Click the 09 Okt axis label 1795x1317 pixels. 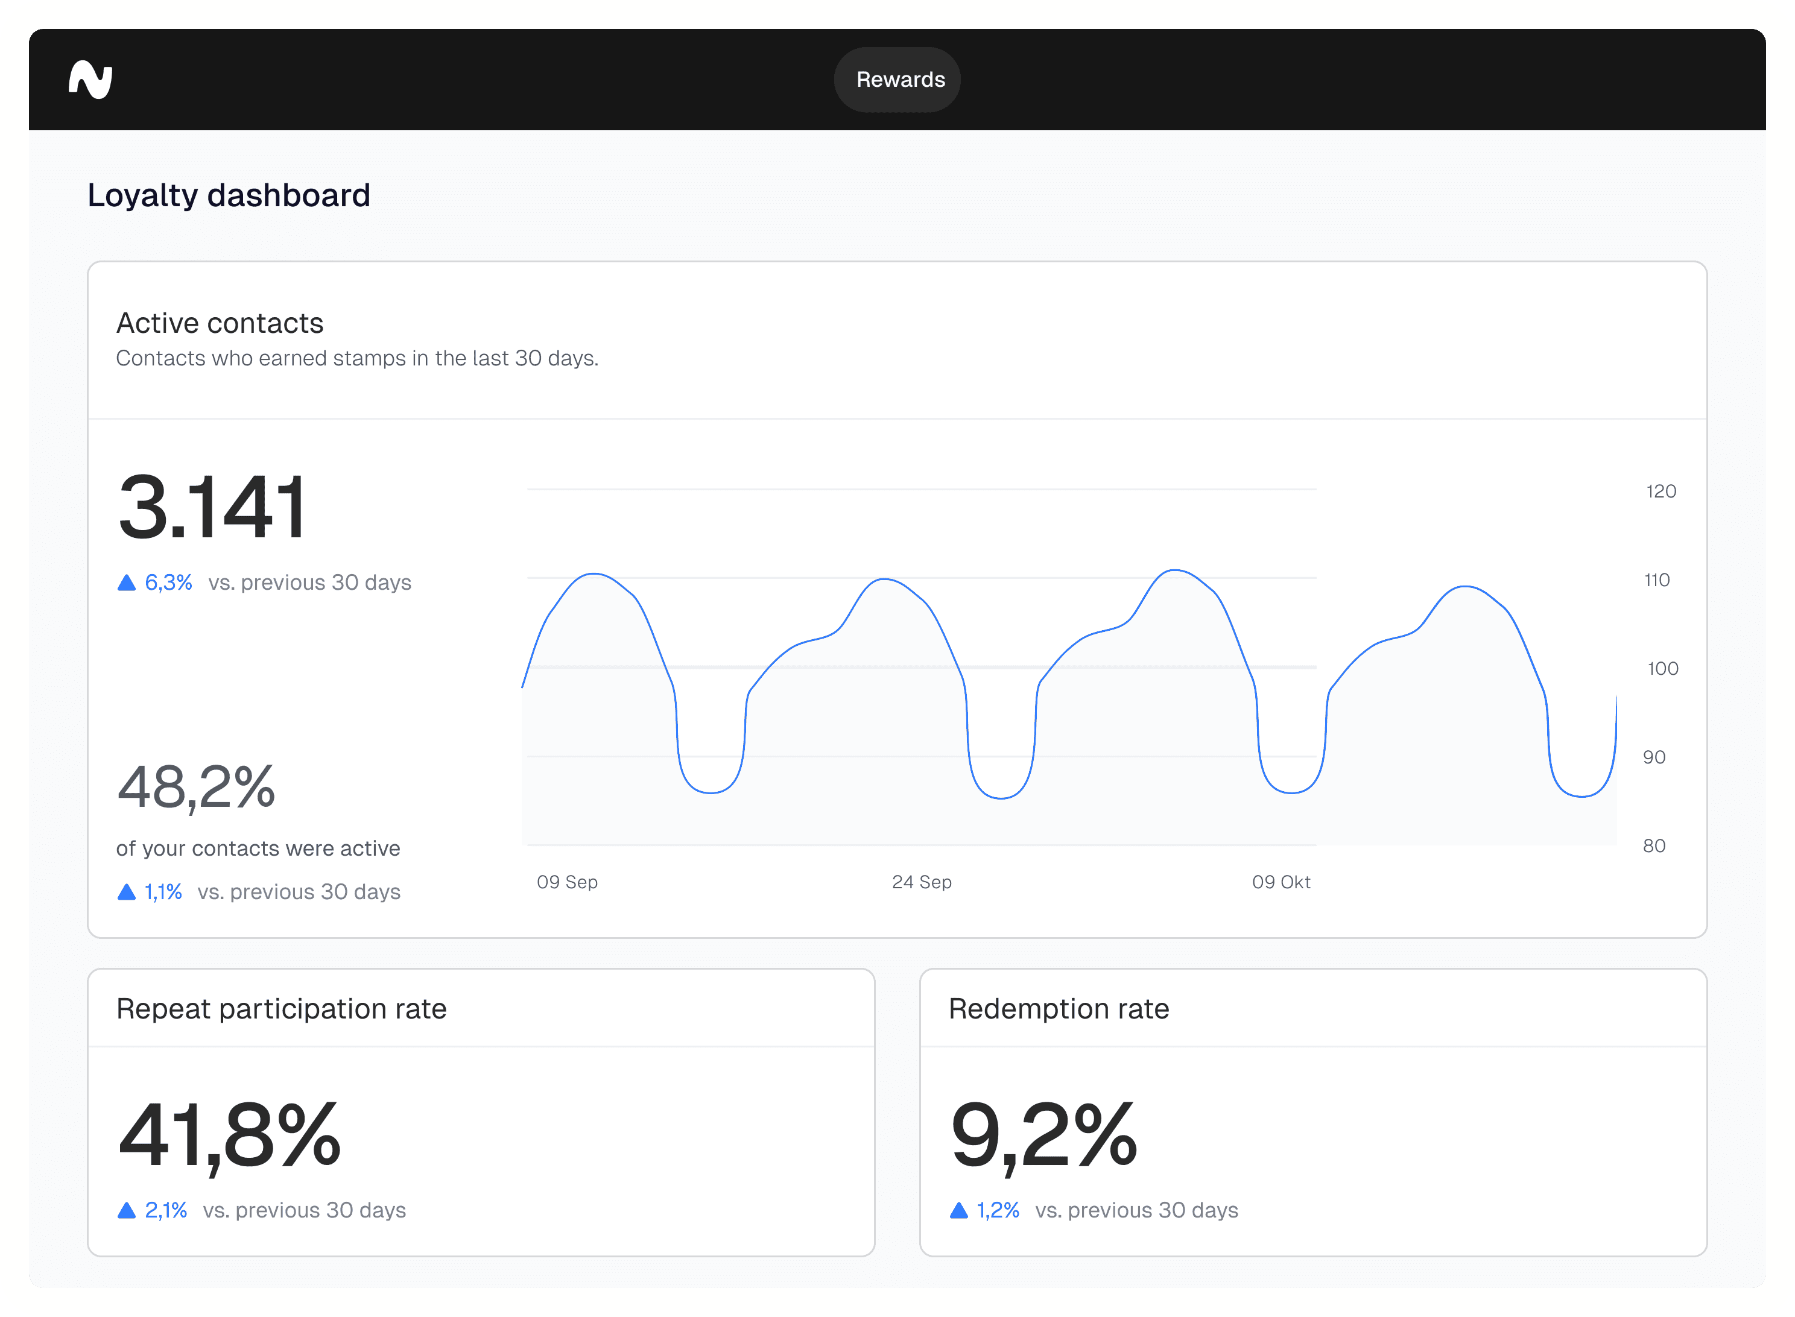pyautogui.click(x=1281, y=882)
